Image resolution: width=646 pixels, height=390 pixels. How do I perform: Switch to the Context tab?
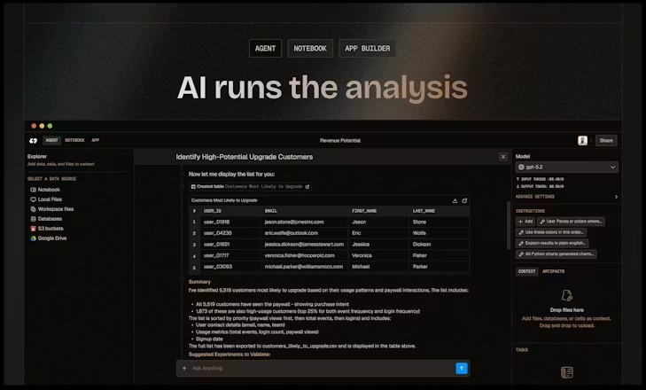[x=526, y=271]
